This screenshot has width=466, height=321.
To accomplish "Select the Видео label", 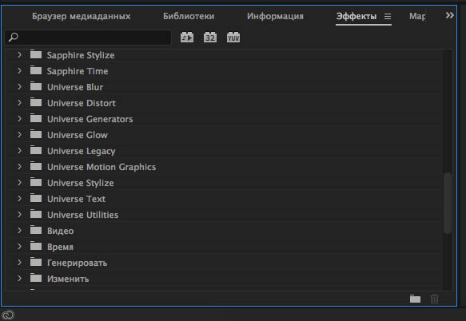I will pyautogui.click(x=60, y=231).
